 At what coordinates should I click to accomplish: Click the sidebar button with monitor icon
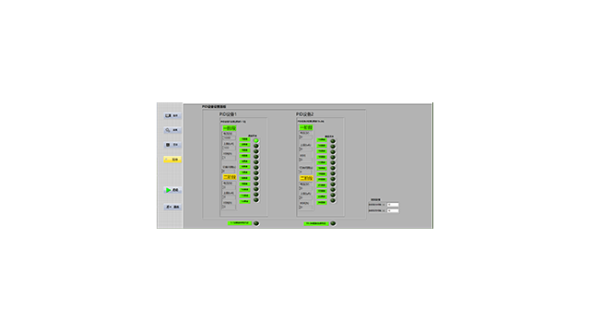point(172,115)
